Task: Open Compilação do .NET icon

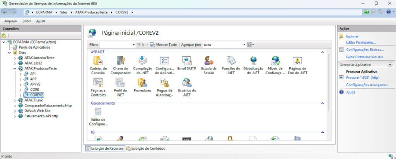Action: (x=142, y=61)
